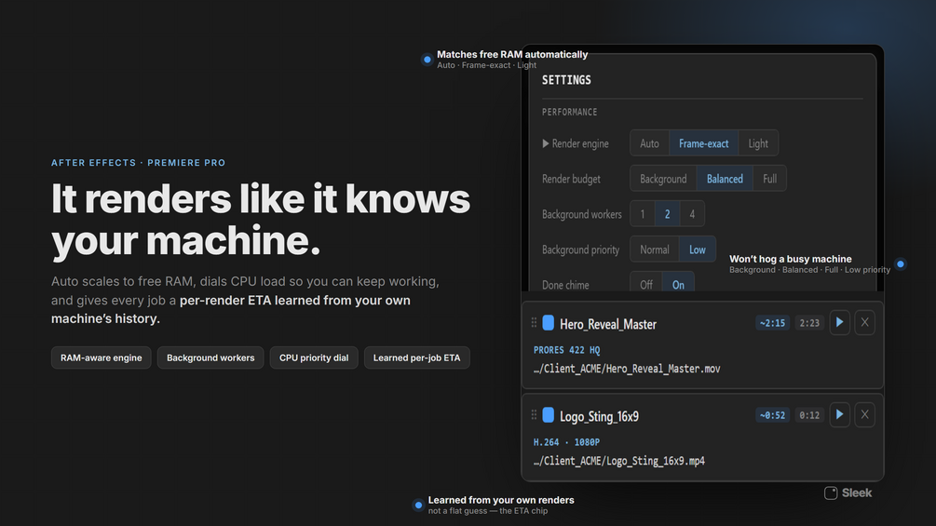Start rendering Hero_Reveal_Master job
The image size is (936, 526).
(840, 323)
